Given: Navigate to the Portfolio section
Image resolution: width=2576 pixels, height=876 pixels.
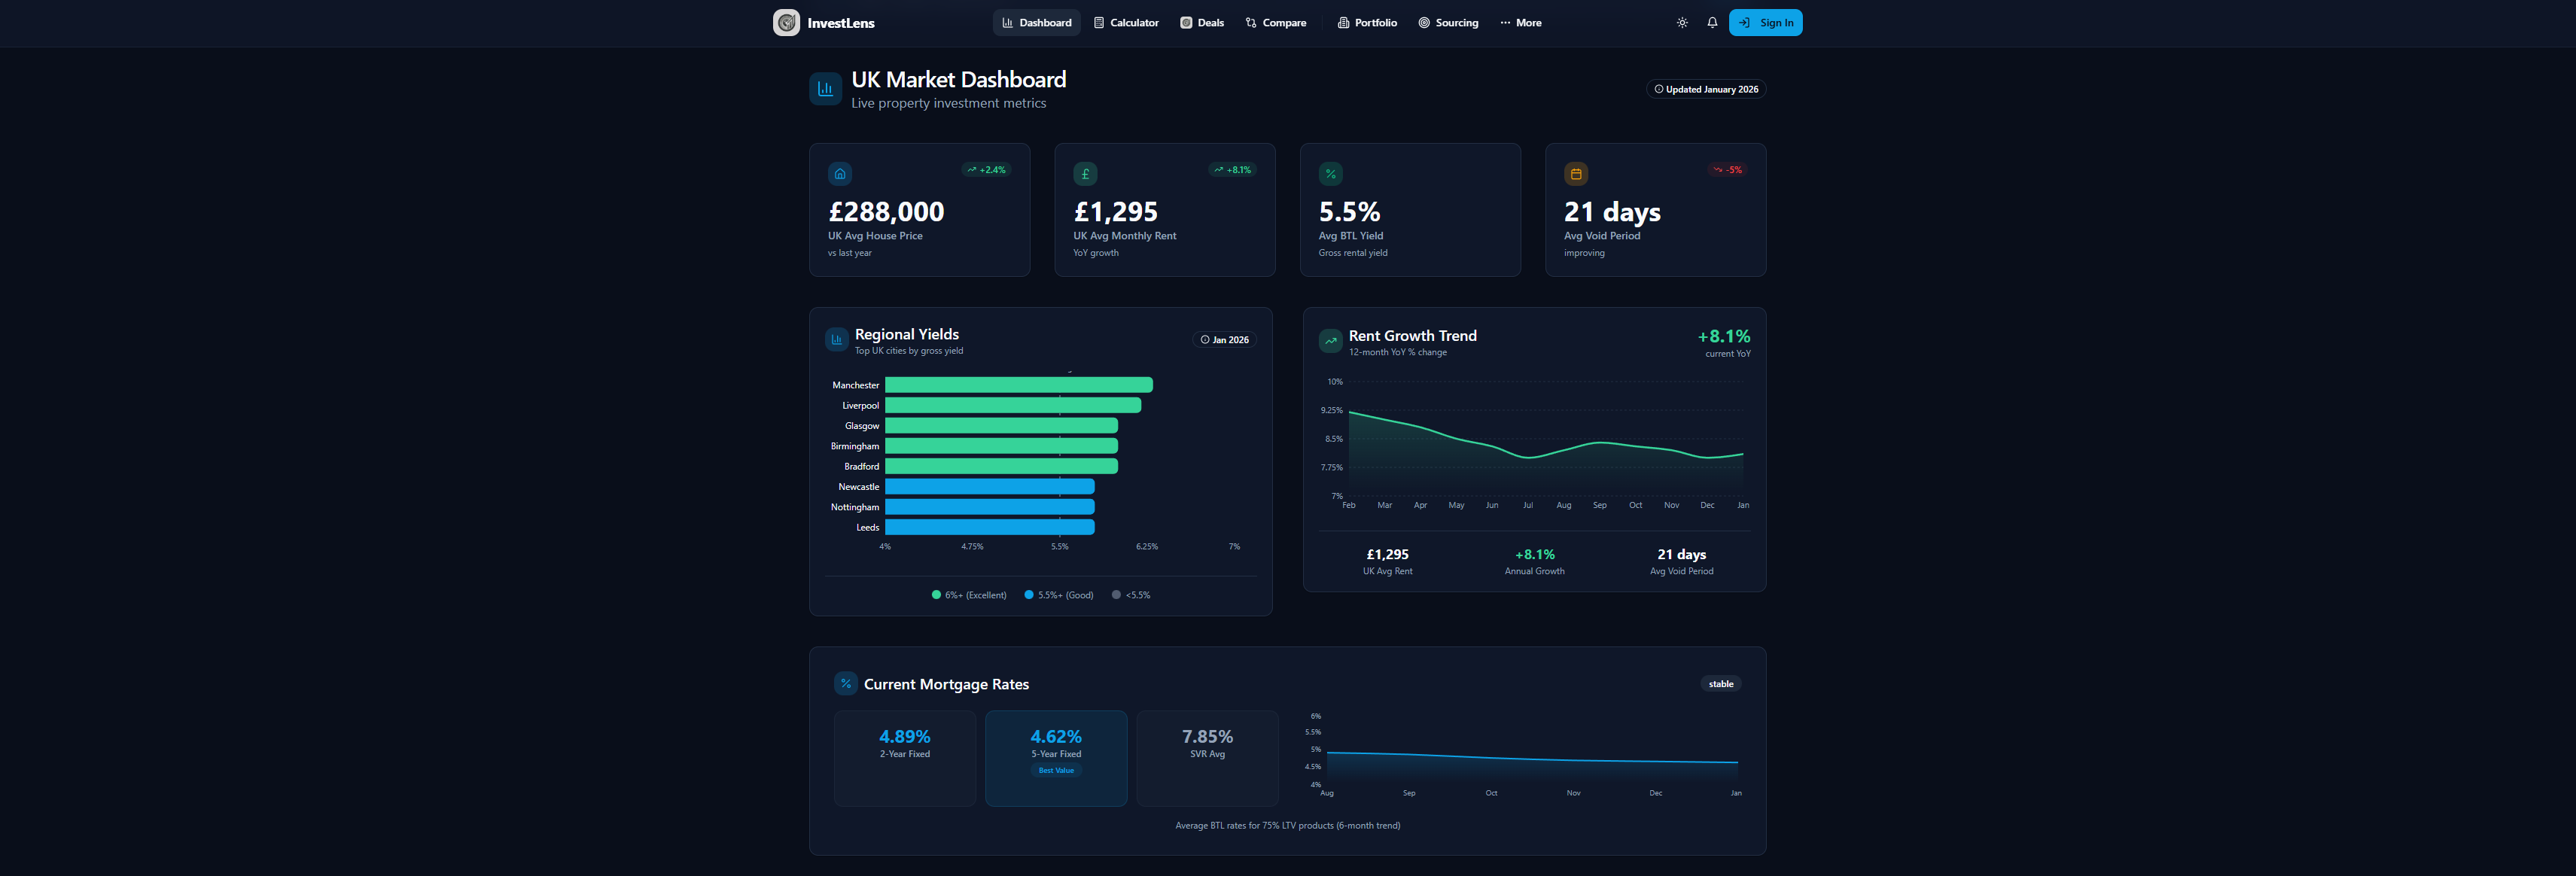Looking at the screenshot, I should pos(1366,22).
